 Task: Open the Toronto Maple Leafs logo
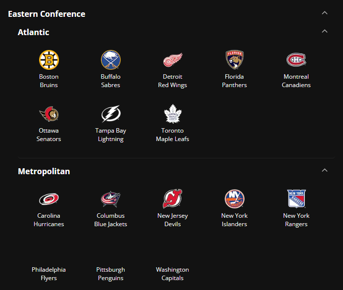coord(173,114)
